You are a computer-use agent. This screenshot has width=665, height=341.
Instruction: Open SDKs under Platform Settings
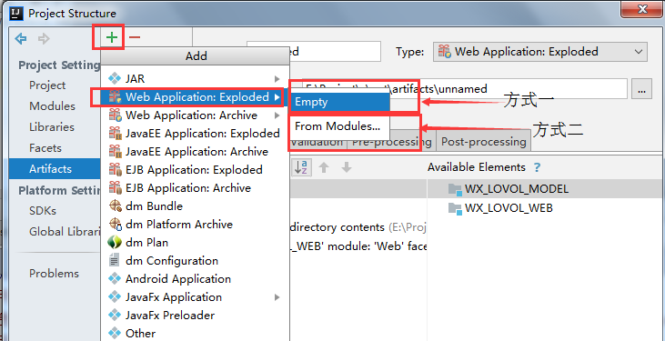click(x=43, y=211)
